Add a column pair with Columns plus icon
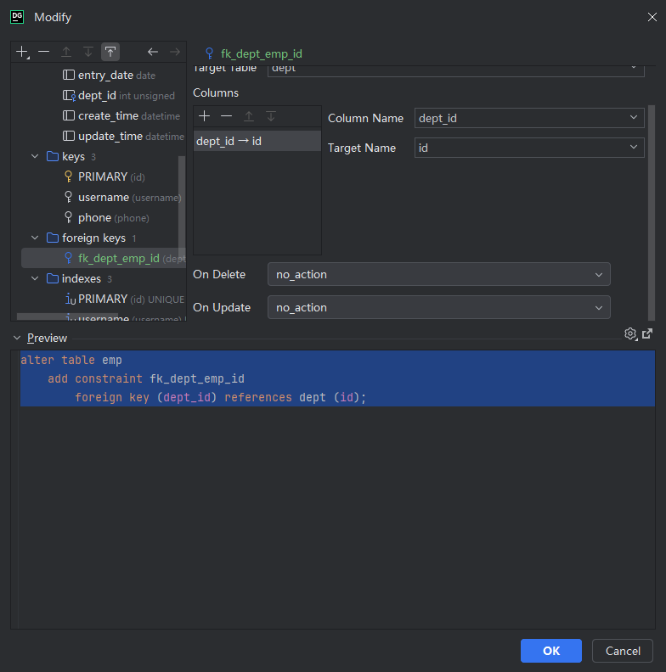This screenshot has width=666, height=672. 204,116
